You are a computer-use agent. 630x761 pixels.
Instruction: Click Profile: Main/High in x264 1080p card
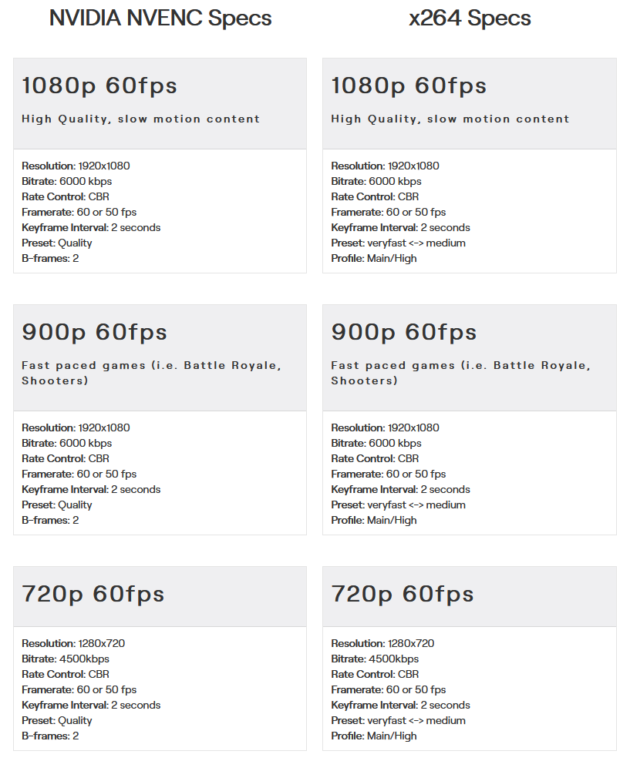tap(373, 259)
